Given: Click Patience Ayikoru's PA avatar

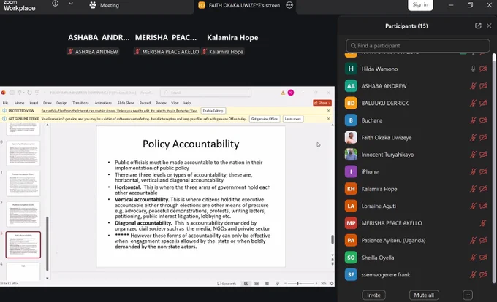Looking at the screenshot, I should (x=351, y=240).
